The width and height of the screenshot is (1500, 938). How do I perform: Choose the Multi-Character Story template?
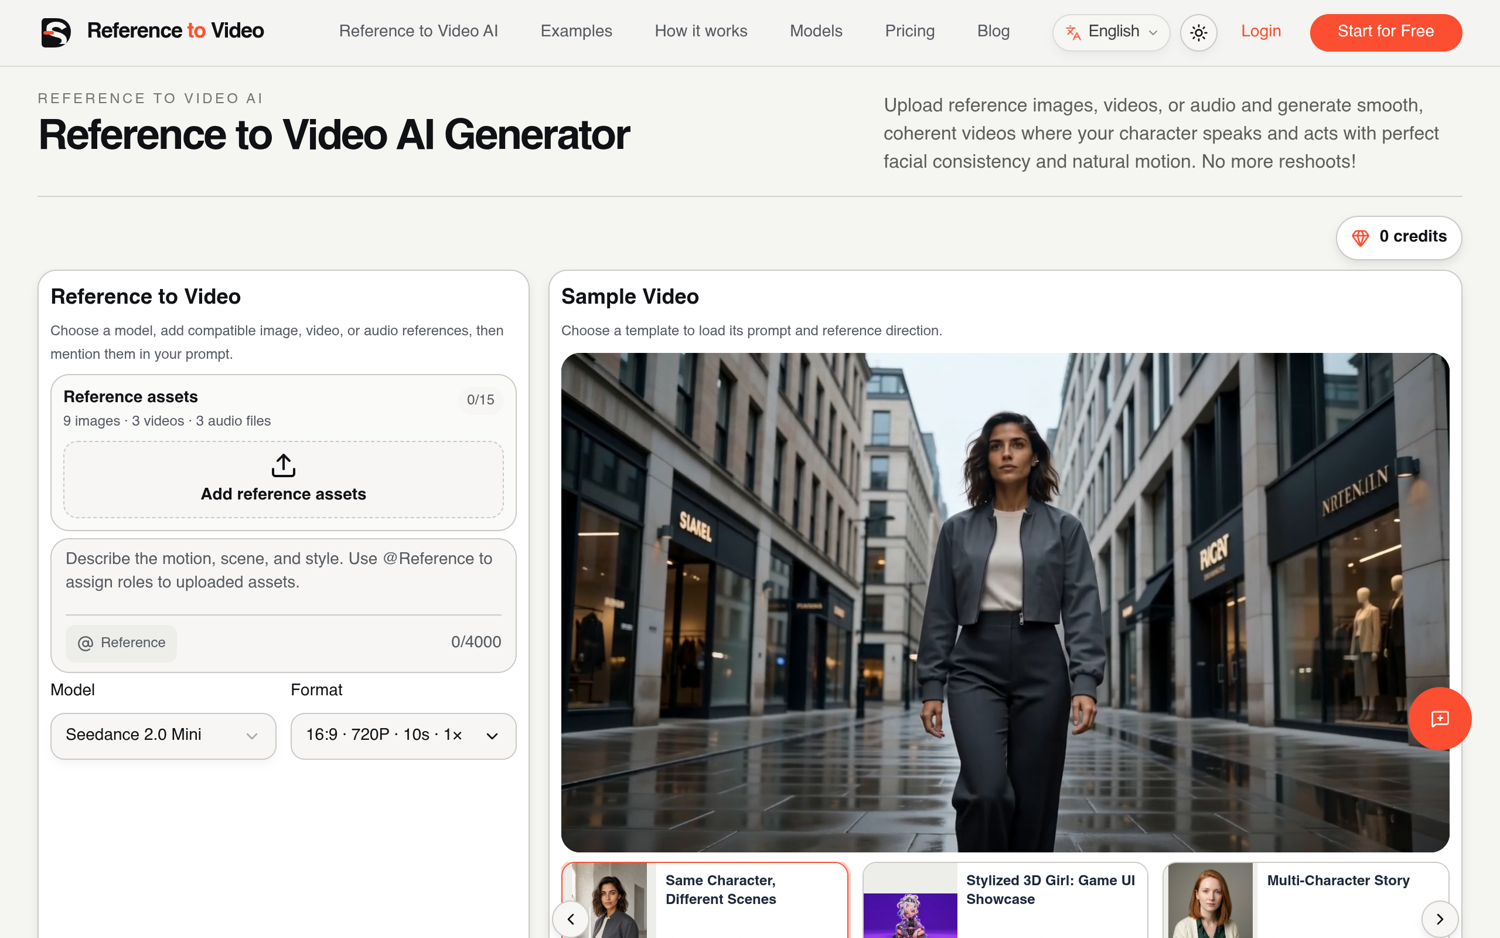coord(1305,899)
